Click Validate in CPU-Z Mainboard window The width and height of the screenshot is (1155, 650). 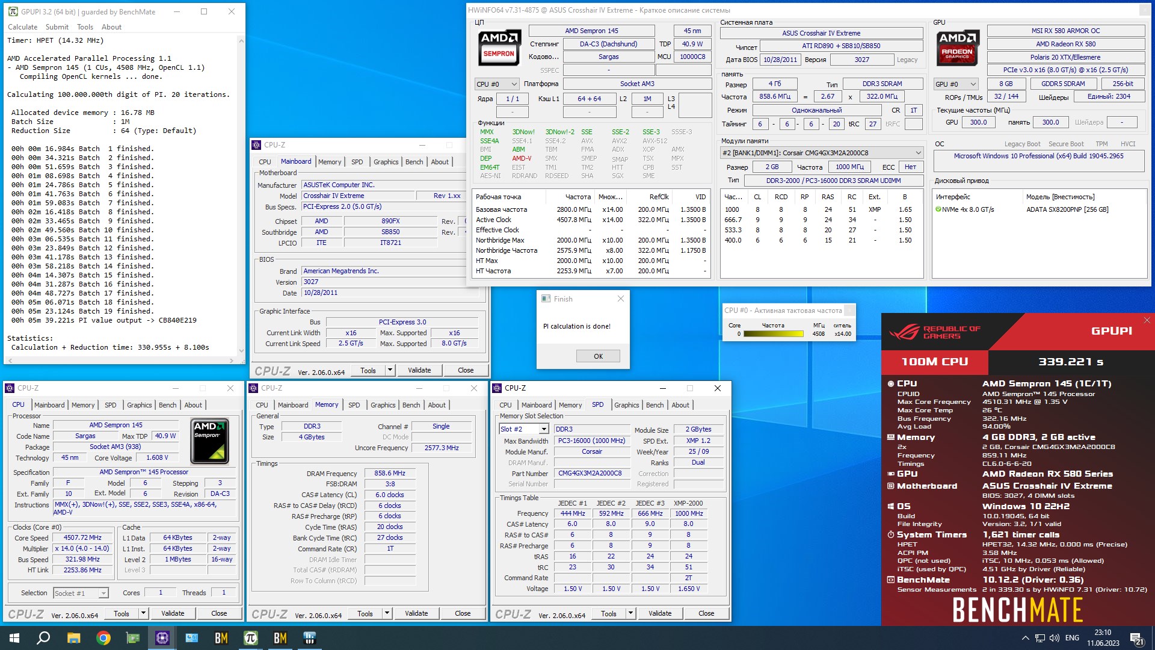coord(419,370)
